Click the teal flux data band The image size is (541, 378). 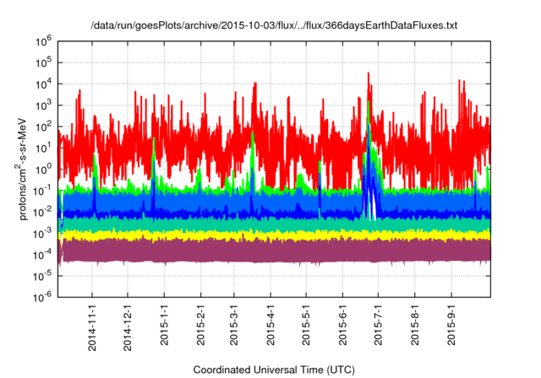274,224
